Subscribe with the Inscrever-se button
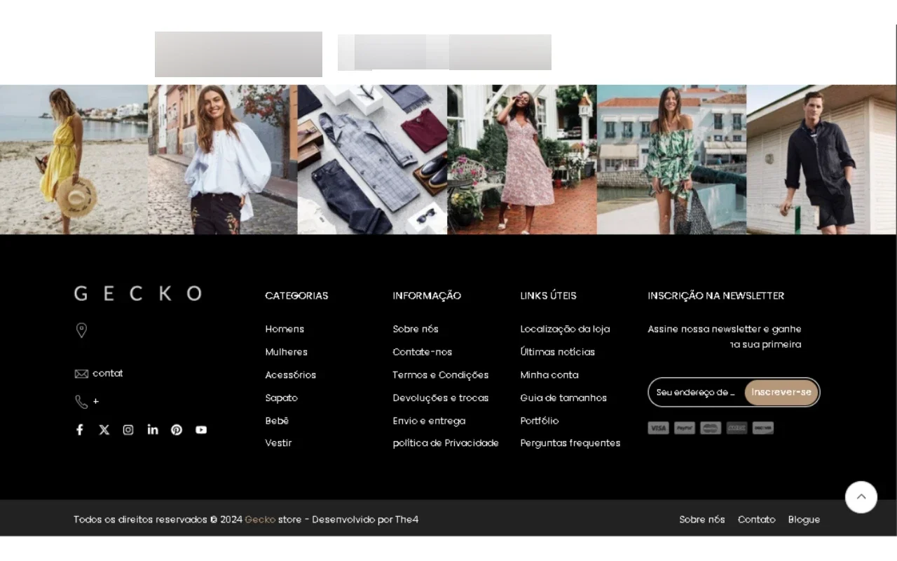Image resolution: width=897 pixels, height=561 pixels. pyautogui.click(x=781, y=393)
